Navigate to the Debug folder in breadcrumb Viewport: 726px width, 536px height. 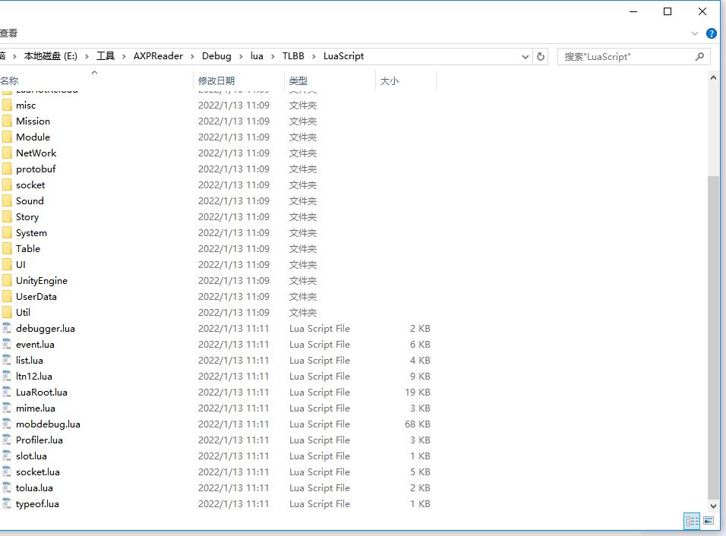click(x=216, y=56)
